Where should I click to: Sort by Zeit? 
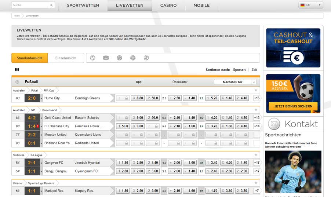[x=254, y=70]
